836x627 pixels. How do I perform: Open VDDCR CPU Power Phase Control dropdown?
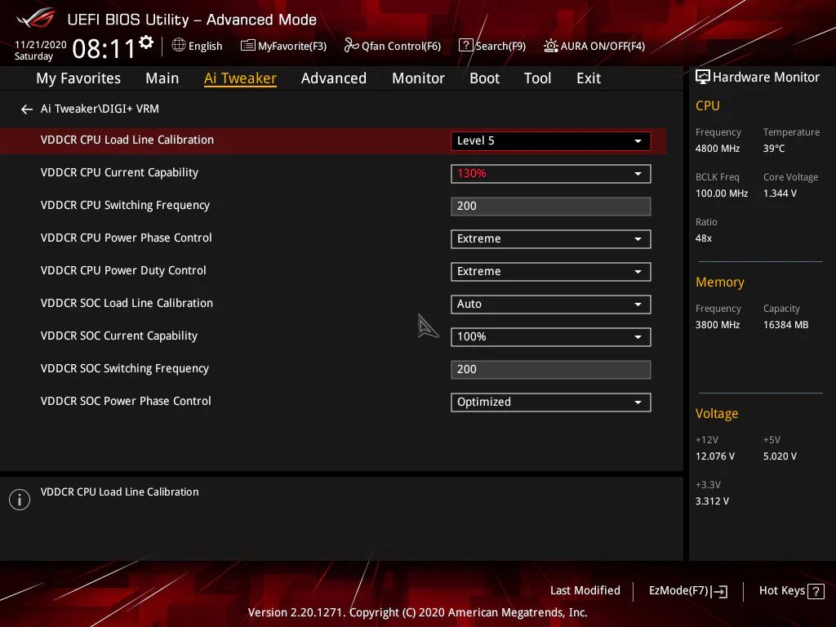click(x=551, y=239)
